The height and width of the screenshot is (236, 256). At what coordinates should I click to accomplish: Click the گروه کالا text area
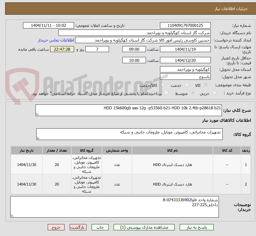pyautogui.click(x=129, y=134)
